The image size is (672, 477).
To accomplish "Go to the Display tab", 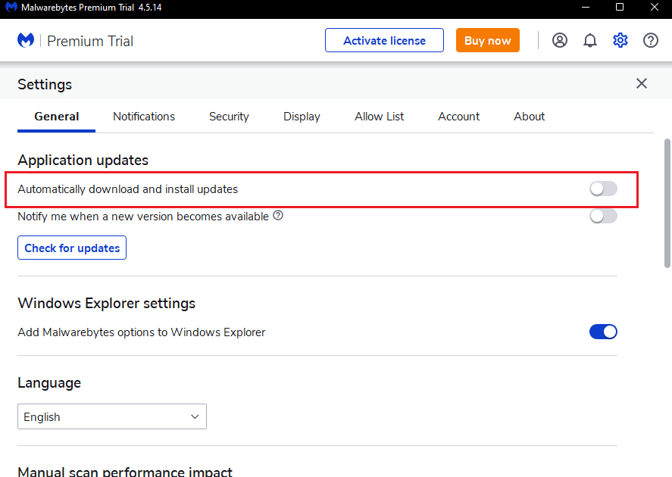I will pyautogui.click(x=301, y=117).
